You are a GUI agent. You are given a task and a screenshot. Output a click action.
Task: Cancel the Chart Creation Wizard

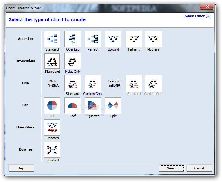199,168
